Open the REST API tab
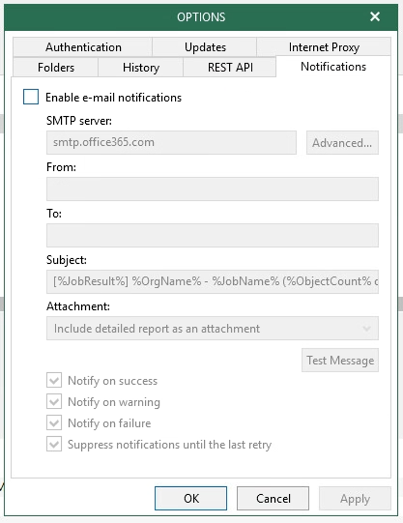The width and height of the screenshot is (403, 523). tap(230, 68)
